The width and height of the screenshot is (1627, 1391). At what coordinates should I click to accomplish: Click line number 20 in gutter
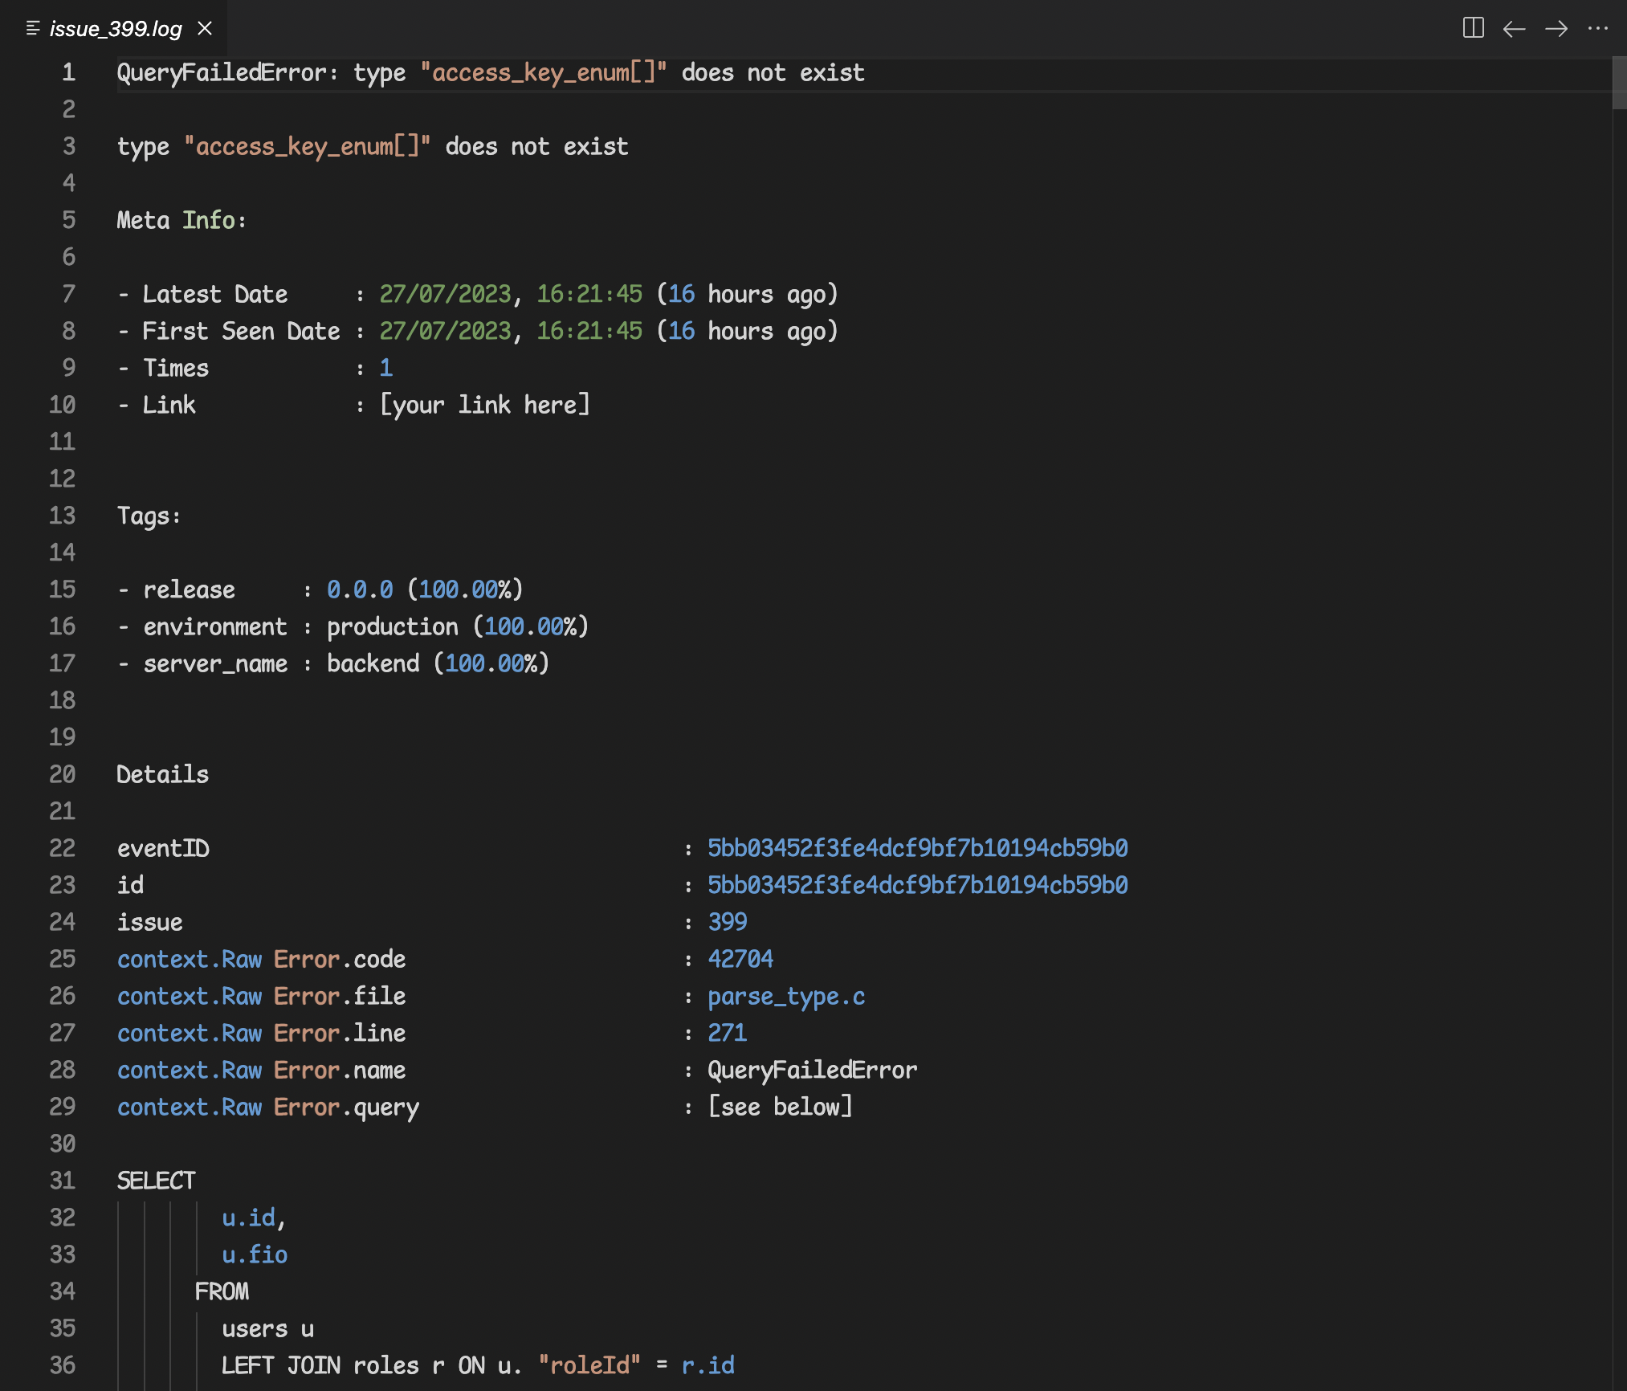(63, 774)
